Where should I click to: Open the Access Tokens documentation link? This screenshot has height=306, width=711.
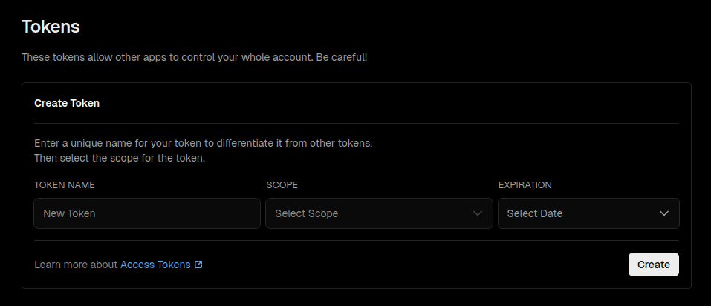155,265
